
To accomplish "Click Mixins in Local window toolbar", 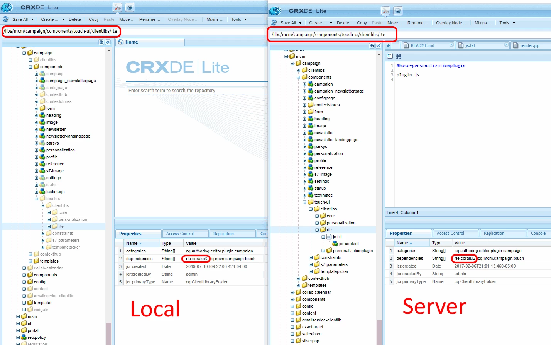I will pyautogui.click(x=215, y=19).
